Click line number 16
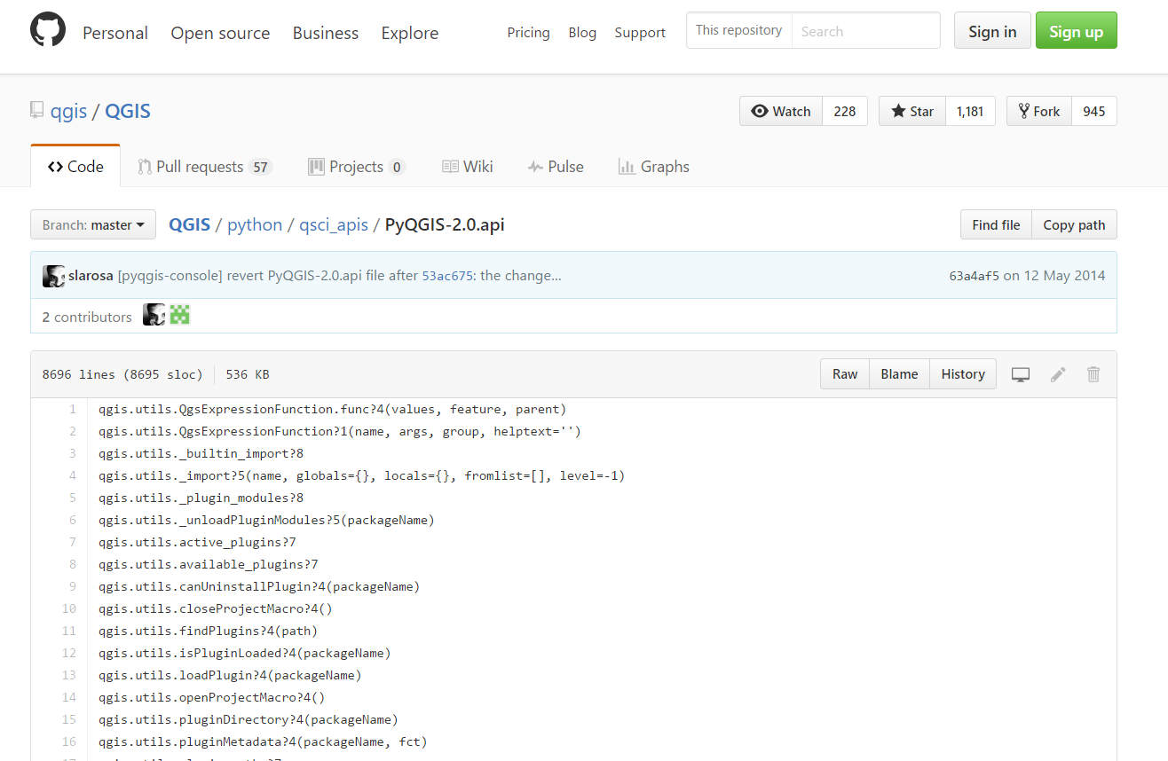Screen dimensions: 1168x761 pyautogui.click(x=69, y=741)
